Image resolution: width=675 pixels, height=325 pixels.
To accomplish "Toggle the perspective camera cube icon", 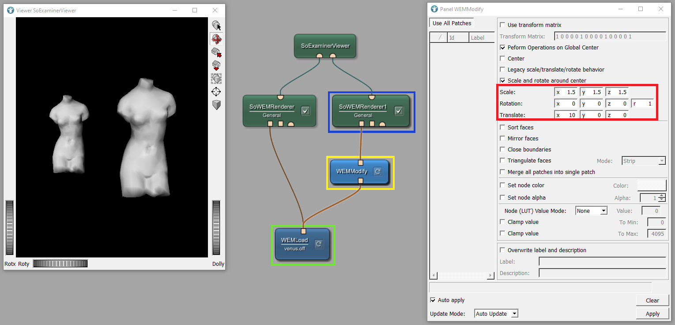I will click(216, 105).
